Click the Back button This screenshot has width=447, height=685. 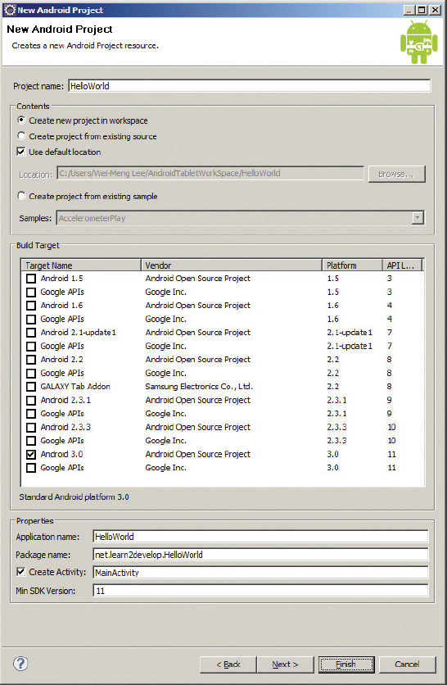(228, 664)
